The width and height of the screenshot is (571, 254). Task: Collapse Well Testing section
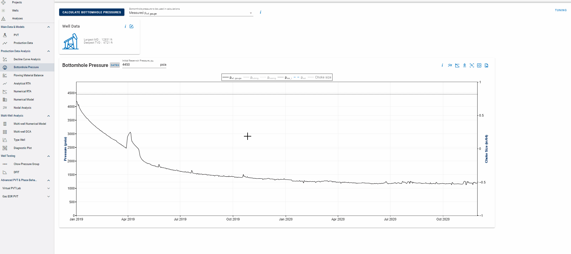click(49, 156)
